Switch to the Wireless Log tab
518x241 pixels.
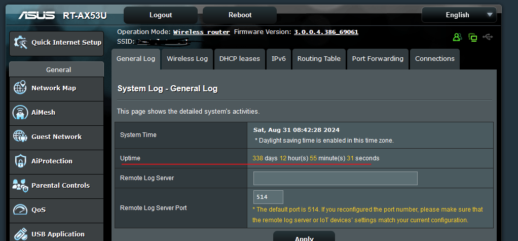click(x=188, y=59)
